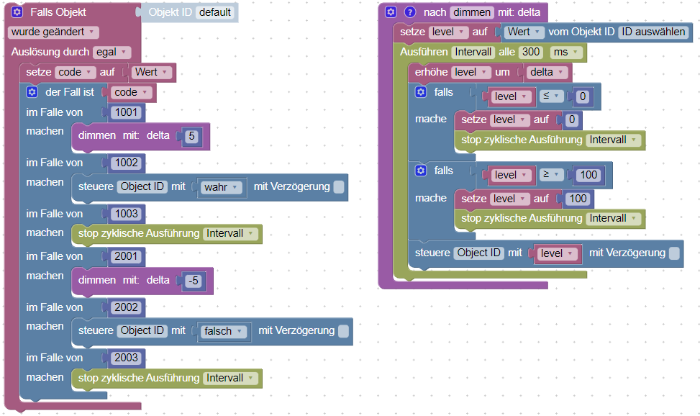Open 'Intervall' dropdown in second stop block of function

614,219
